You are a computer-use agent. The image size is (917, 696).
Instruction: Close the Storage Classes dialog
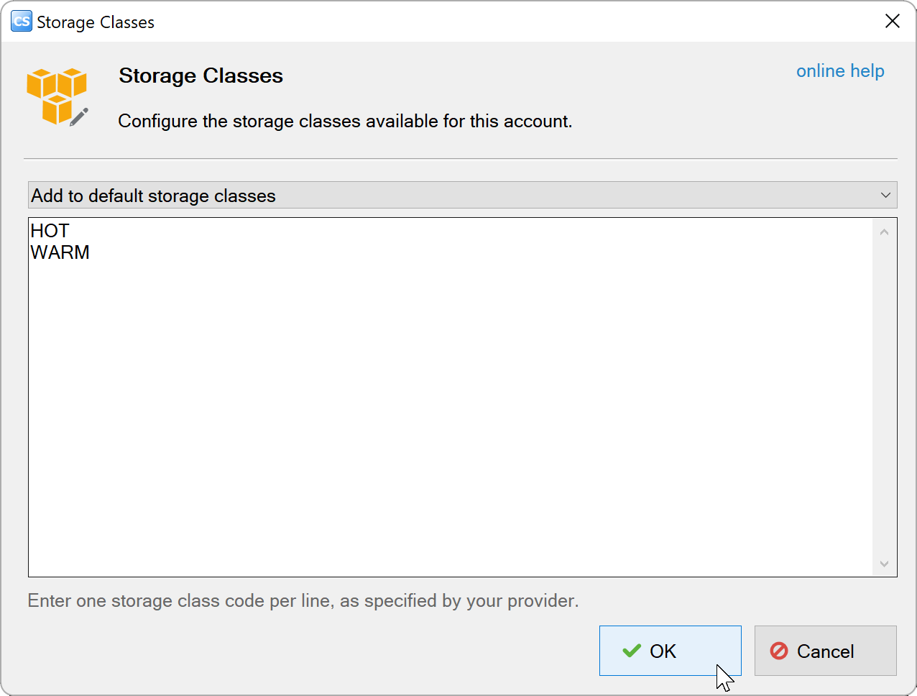pyautogui.click(x=893, y=22)
